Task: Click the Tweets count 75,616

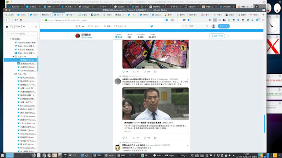Action: [119, 36]
